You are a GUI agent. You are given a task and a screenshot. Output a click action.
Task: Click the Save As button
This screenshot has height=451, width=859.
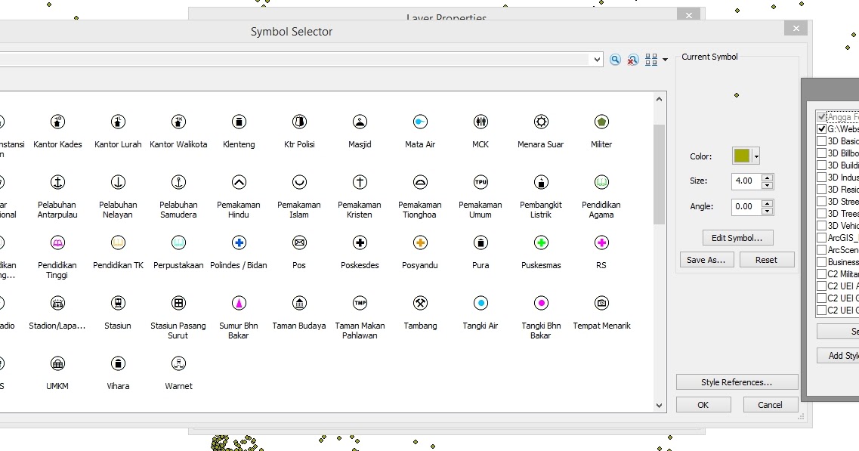coord(706,259)
